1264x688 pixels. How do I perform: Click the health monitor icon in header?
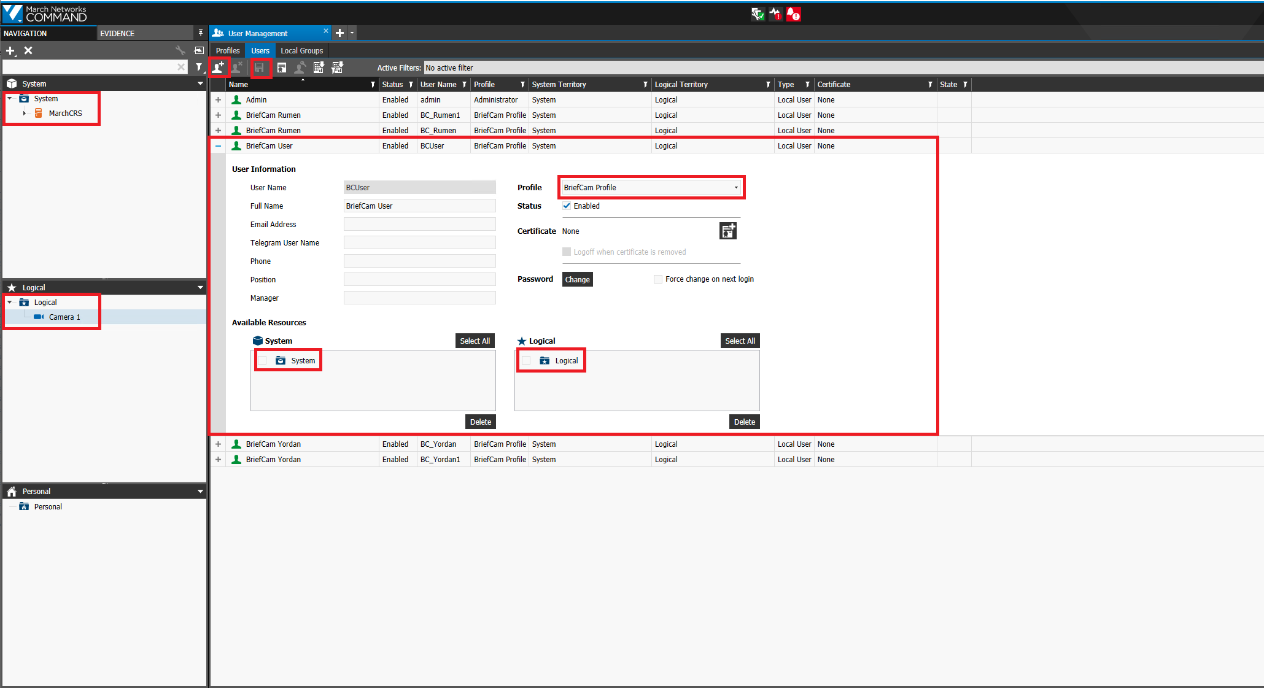click(x=775, y=14)
